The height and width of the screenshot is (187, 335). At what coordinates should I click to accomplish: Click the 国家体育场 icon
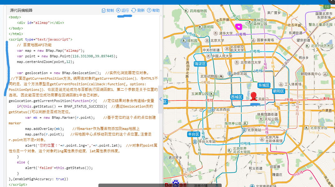(x=253, y=40)
